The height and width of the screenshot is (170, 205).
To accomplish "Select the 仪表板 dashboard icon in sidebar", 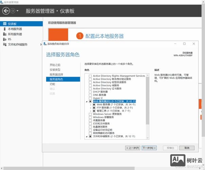I will [x=5, y=24].
